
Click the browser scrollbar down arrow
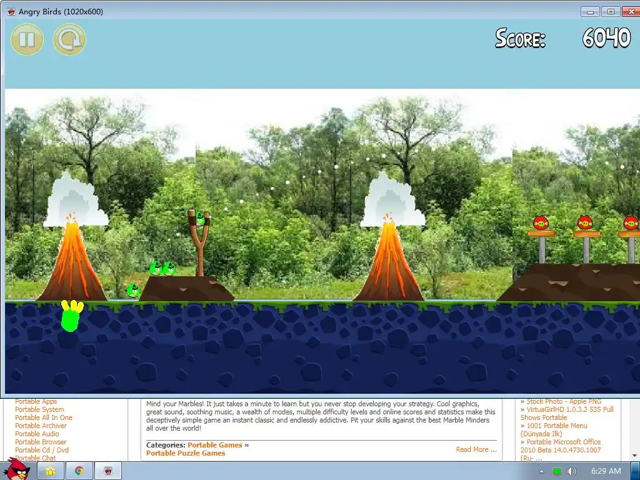[x=635, y=456]
